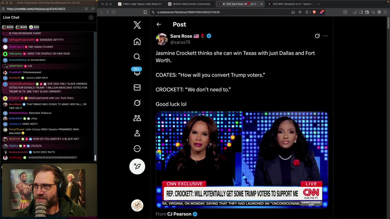The width and height of the screenshot is (390, 219).
Task: Open Grok in the X sidebar
Action: pos(137,103)
